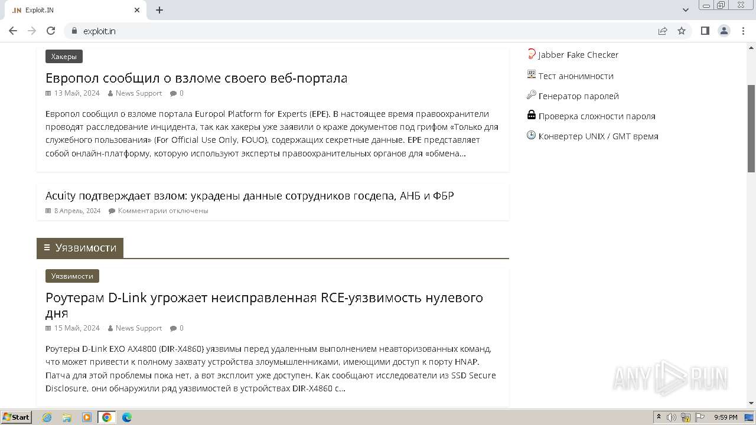Click Комментарии отключены text
The height and width of the screenshot is (425, 756).
pos(163,211)
